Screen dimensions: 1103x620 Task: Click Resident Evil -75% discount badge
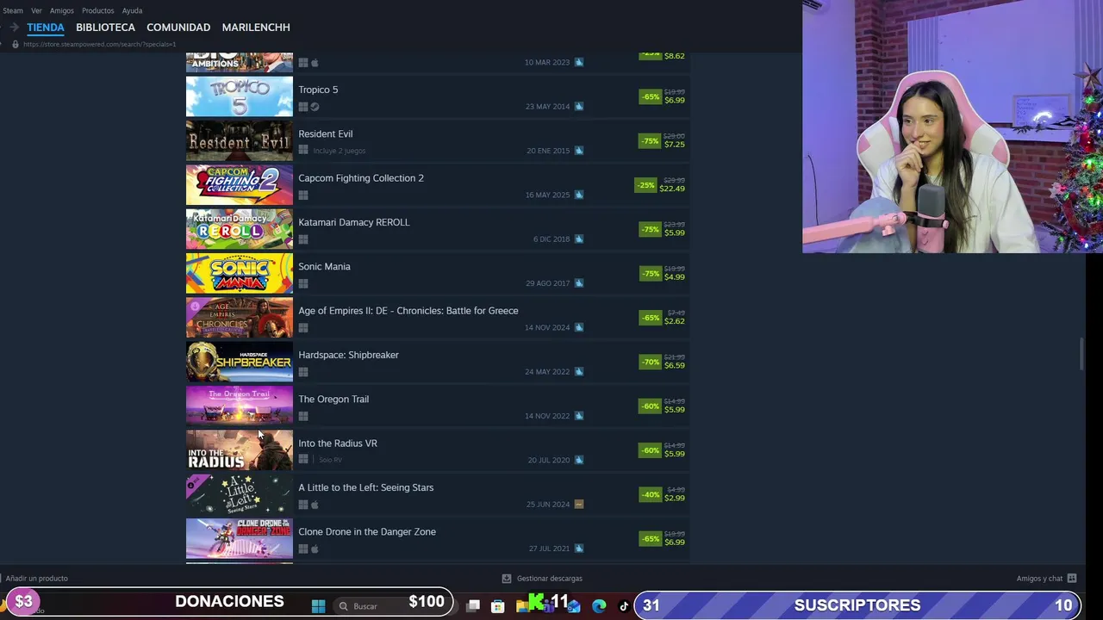[650, 140]
